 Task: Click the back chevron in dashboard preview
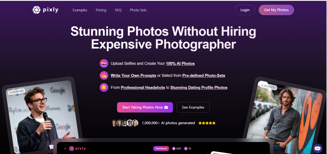point(65,148)
